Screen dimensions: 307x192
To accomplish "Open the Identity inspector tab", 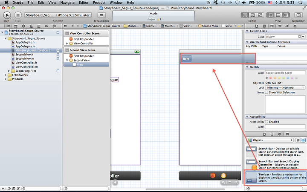I will click(x=272, y=26).
